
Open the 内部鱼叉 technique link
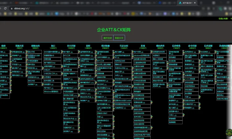pos(156,55)
